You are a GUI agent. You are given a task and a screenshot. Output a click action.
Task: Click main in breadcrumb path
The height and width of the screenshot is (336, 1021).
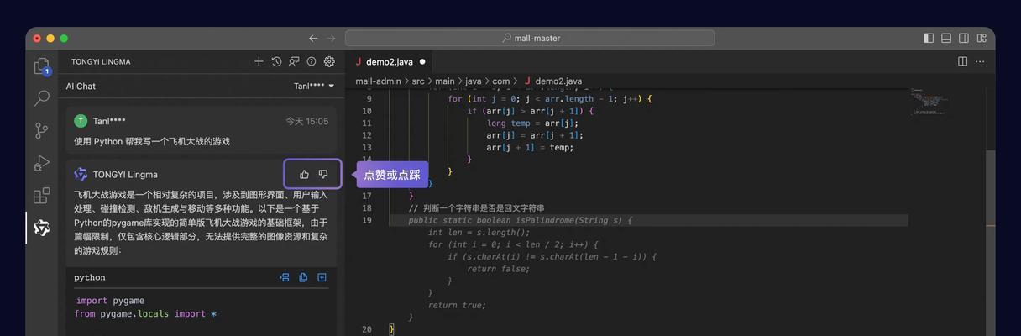(x=445, y=81)
